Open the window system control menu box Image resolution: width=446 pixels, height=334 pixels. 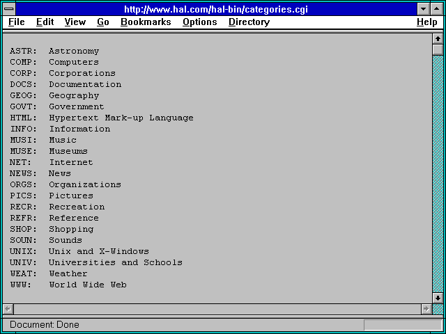pos(9,9)
